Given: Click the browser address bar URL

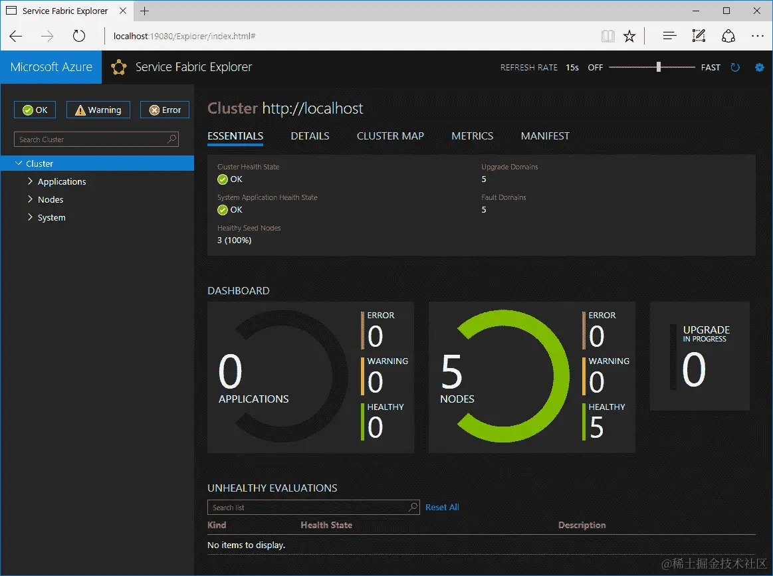Looking at the screenshot, I should [x=184, y=36].
